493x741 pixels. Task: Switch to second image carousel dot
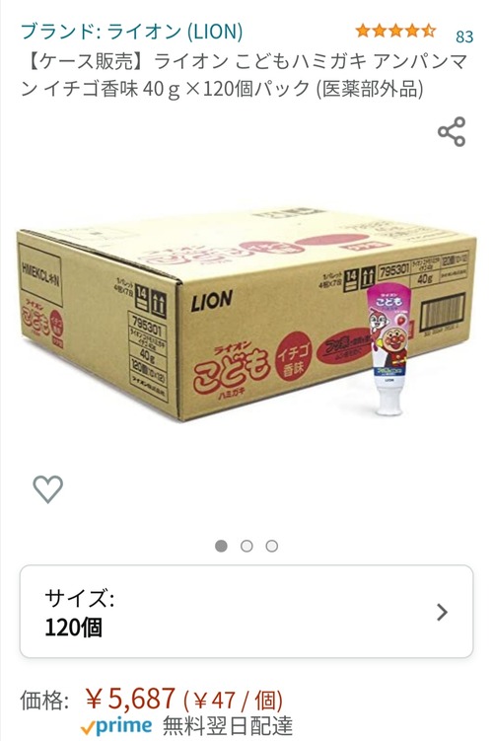[x=246, y=546]
